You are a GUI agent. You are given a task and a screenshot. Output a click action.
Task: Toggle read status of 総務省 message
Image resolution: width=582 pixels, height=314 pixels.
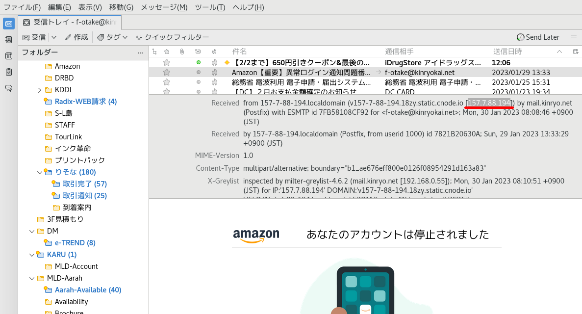(199, 82)
